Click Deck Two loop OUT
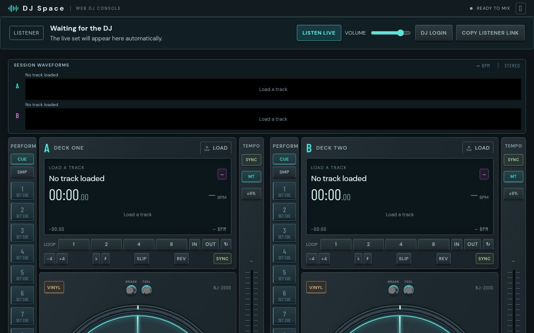This screenshot has width=534, height=333. click(473, 244)
